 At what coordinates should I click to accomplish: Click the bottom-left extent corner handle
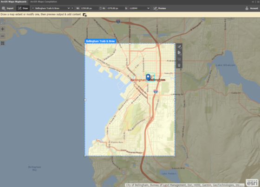tap(85, 156)
